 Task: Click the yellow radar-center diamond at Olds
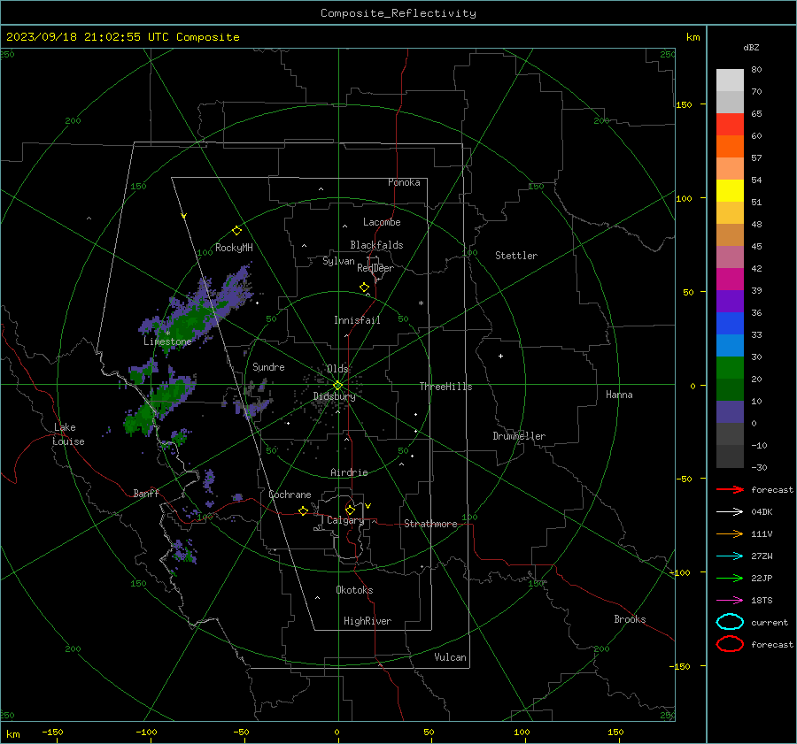coord(338,386)
